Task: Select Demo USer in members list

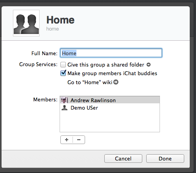Action: point(110,108)
